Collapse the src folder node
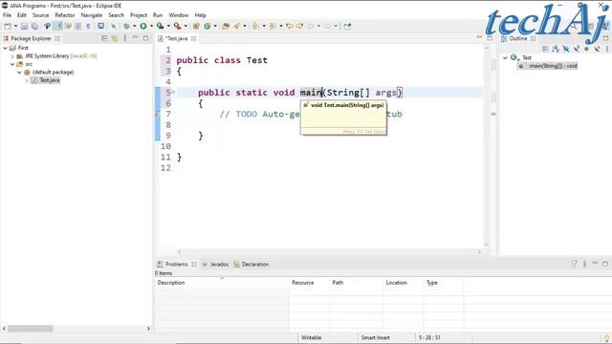 (12, 64)
